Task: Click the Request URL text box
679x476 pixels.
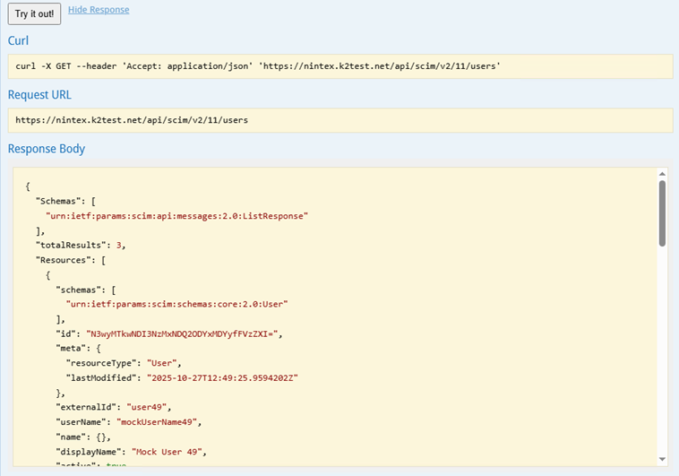Action: 339,120
